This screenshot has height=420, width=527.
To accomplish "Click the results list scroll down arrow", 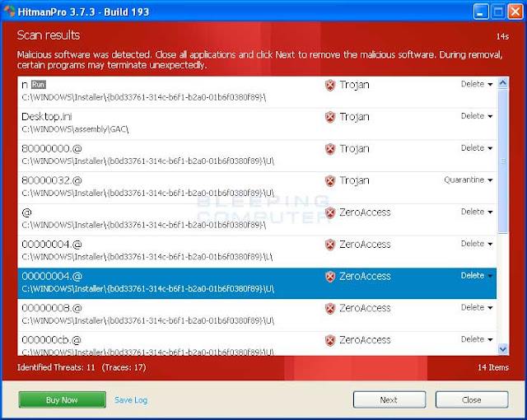I will pos(503,349).
